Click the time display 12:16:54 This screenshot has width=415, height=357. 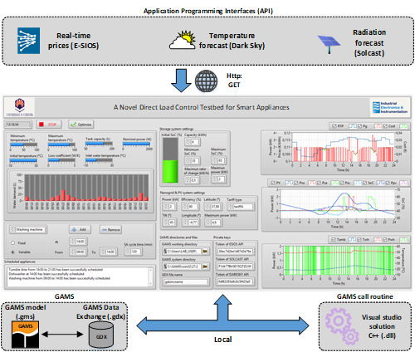(17, 125)
